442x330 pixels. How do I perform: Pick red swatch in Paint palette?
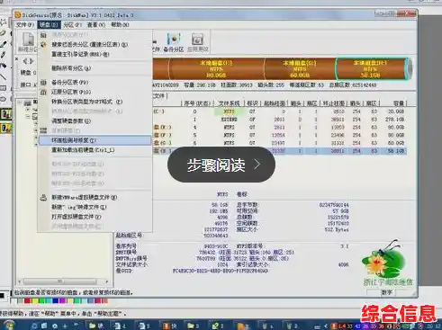(x=28, y=300)
